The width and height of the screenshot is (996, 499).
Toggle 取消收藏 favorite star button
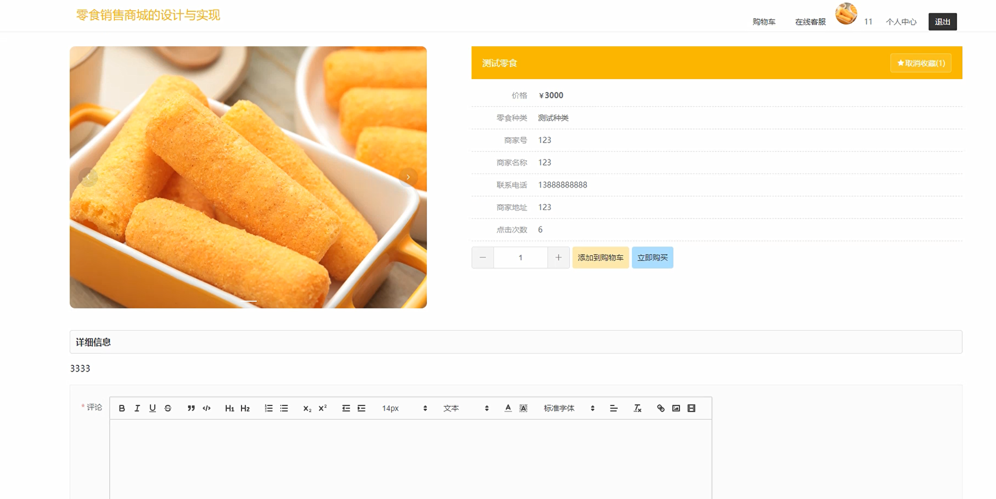(x=921, y=63)
